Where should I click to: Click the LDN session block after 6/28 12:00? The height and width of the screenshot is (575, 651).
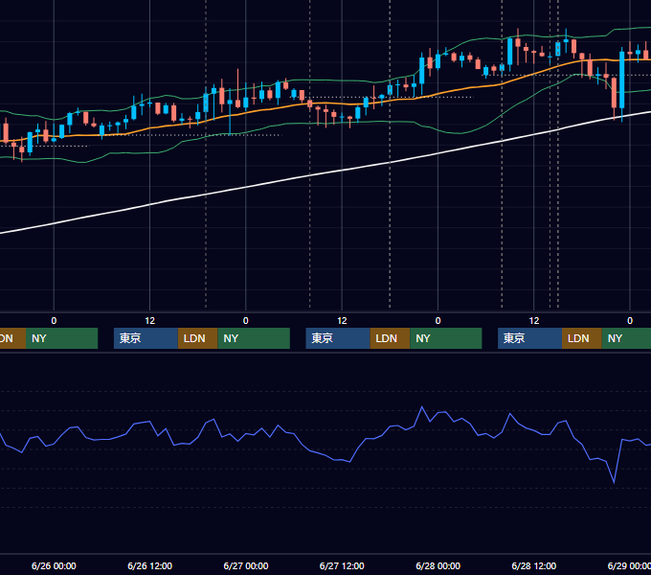(x=582, y=338)
